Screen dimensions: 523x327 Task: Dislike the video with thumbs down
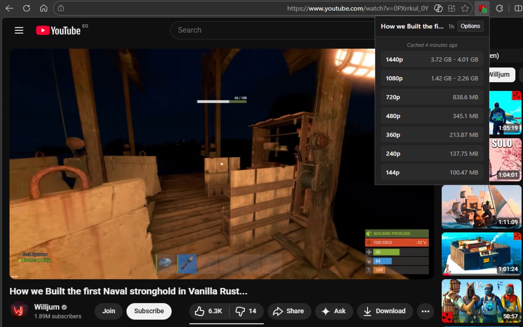click(x=246, y=311)
